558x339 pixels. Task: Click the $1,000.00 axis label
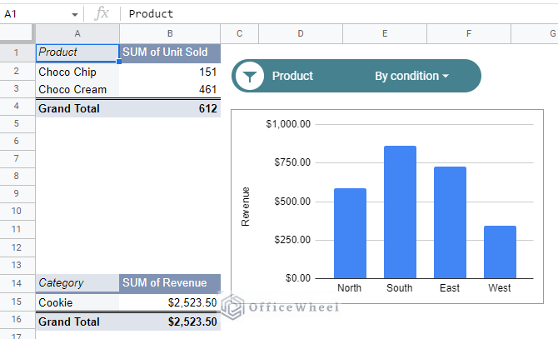click(288, 124)
